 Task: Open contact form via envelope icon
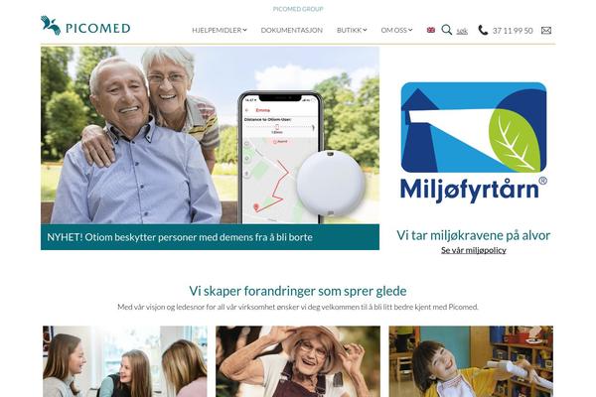tap(546, 31)
